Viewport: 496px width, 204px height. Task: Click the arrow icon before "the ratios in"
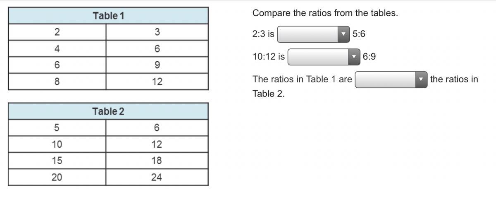[x=421, y=79]
